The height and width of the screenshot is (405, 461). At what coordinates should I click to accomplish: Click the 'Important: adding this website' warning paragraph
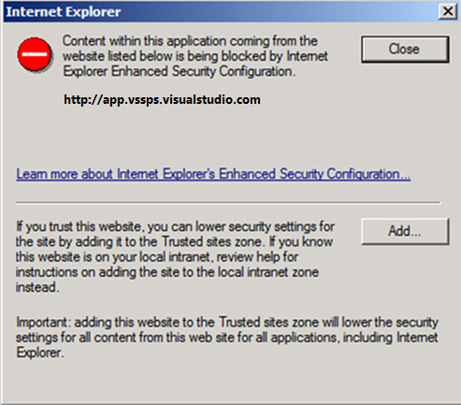(x=227, y=337)
